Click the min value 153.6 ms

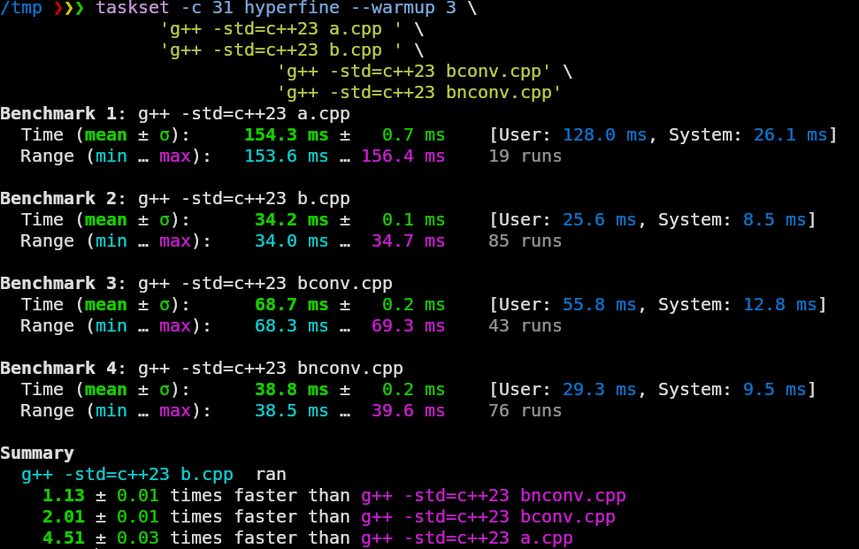click(286, 156)
